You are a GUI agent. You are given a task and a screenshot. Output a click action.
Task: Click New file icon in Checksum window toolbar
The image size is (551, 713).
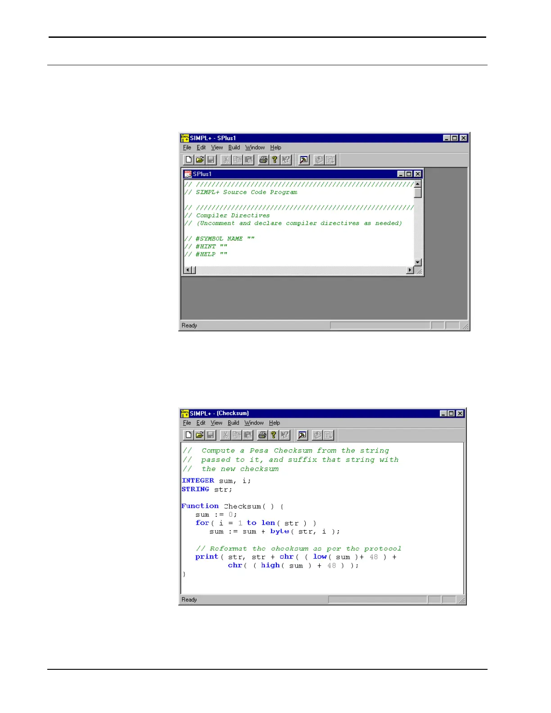189,435
